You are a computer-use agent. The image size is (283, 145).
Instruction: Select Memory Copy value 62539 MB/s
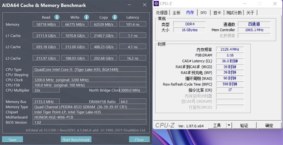coord(104,24)
